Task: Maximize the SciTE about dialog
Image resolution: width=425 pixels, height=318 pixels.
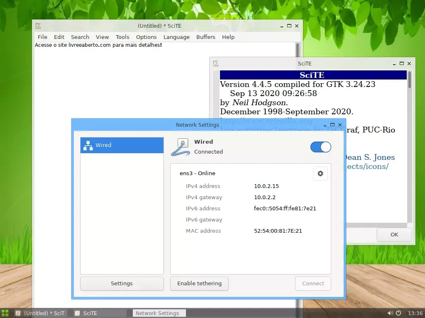Action: point(402,63)
